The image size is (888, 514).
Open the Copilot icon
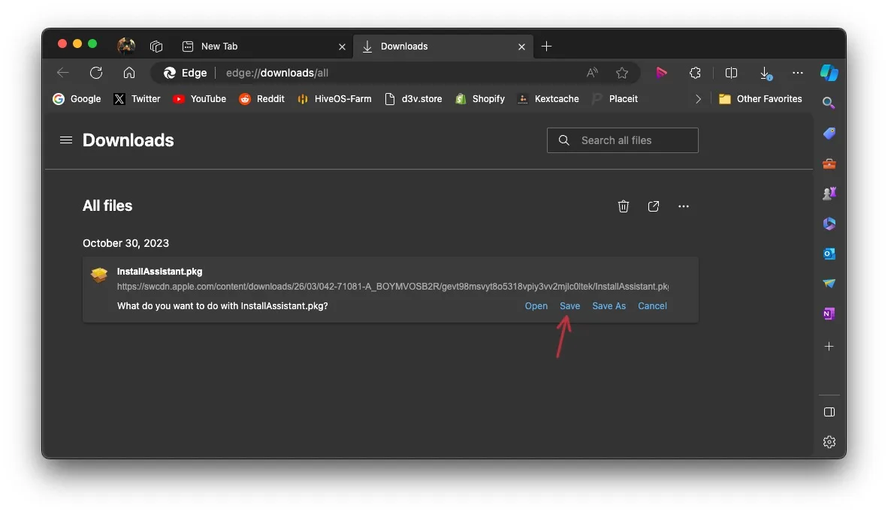pyautogui.click(x=829, y=72)
